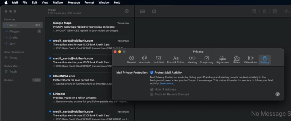Open the Window menu

[x=104, y=3]
